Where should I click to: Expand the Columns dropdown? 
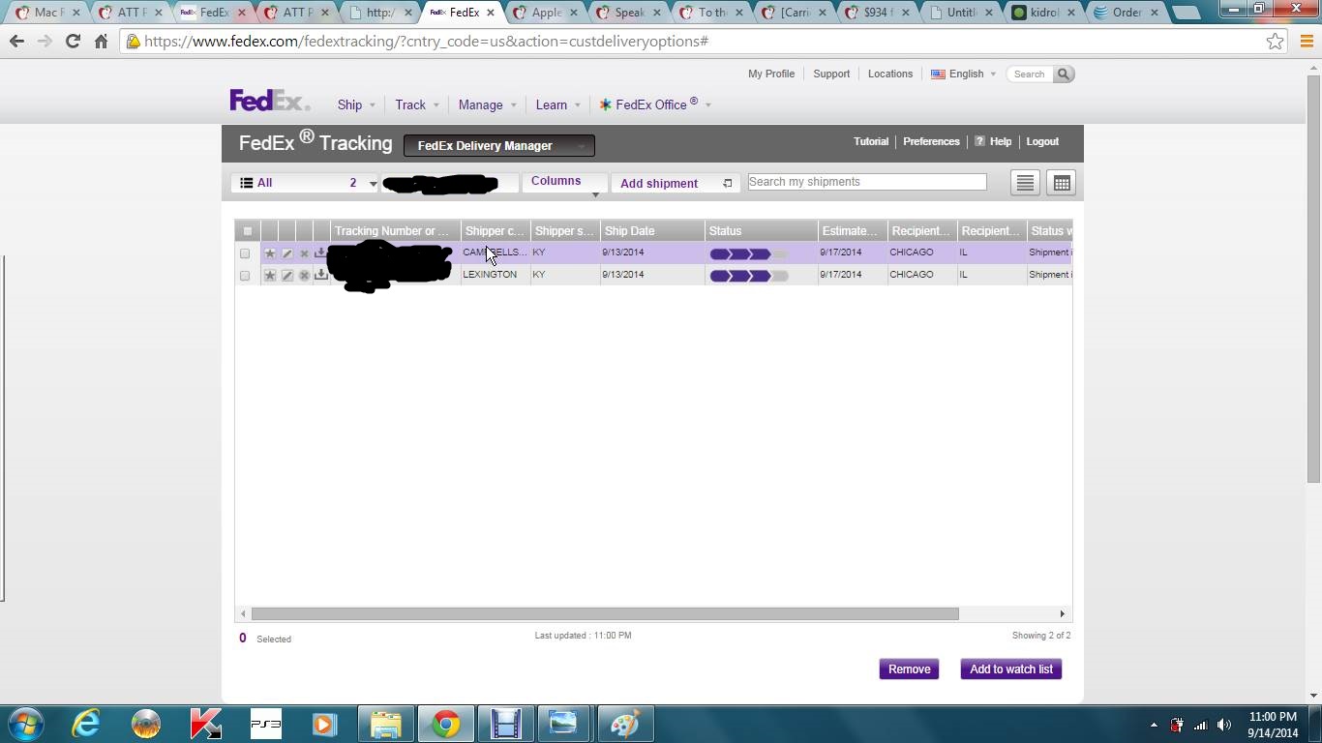coord(564,182)
